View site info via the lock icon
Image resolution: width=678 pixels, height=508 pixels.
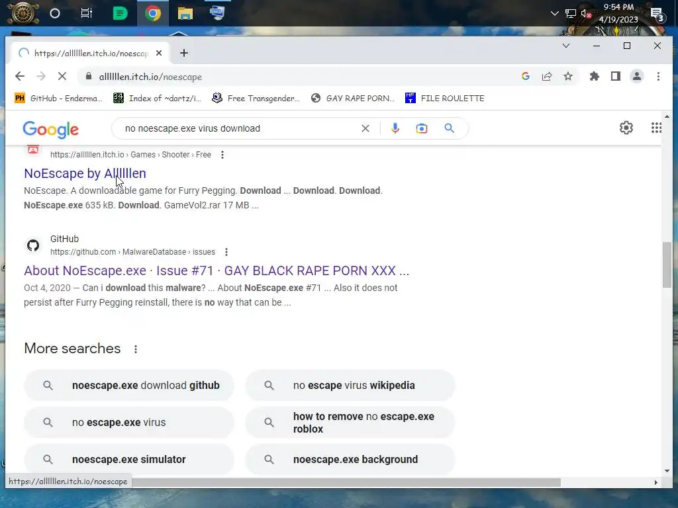(89, 77)
